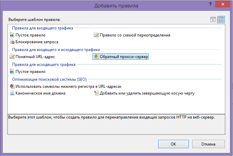This screenshot has width=233, height=156.
Task: Click the 'Правила для входящего и исходящего трафика' header
Action: click(x=56, y=49)
